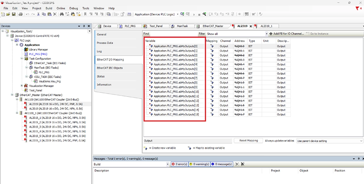Select Test_Panel in the device tree
The image size is (364, 184).
(36, 90)
